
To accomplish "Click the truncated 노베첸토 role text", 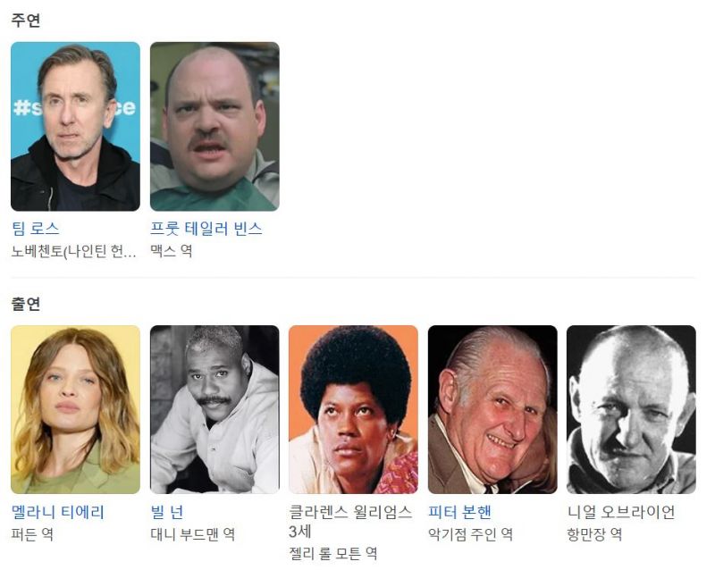I will point(74,251).
